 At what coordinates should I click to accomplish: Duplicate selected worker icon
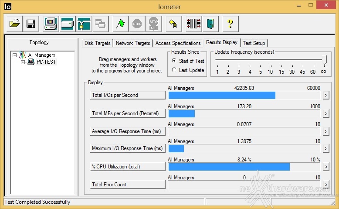100,24
